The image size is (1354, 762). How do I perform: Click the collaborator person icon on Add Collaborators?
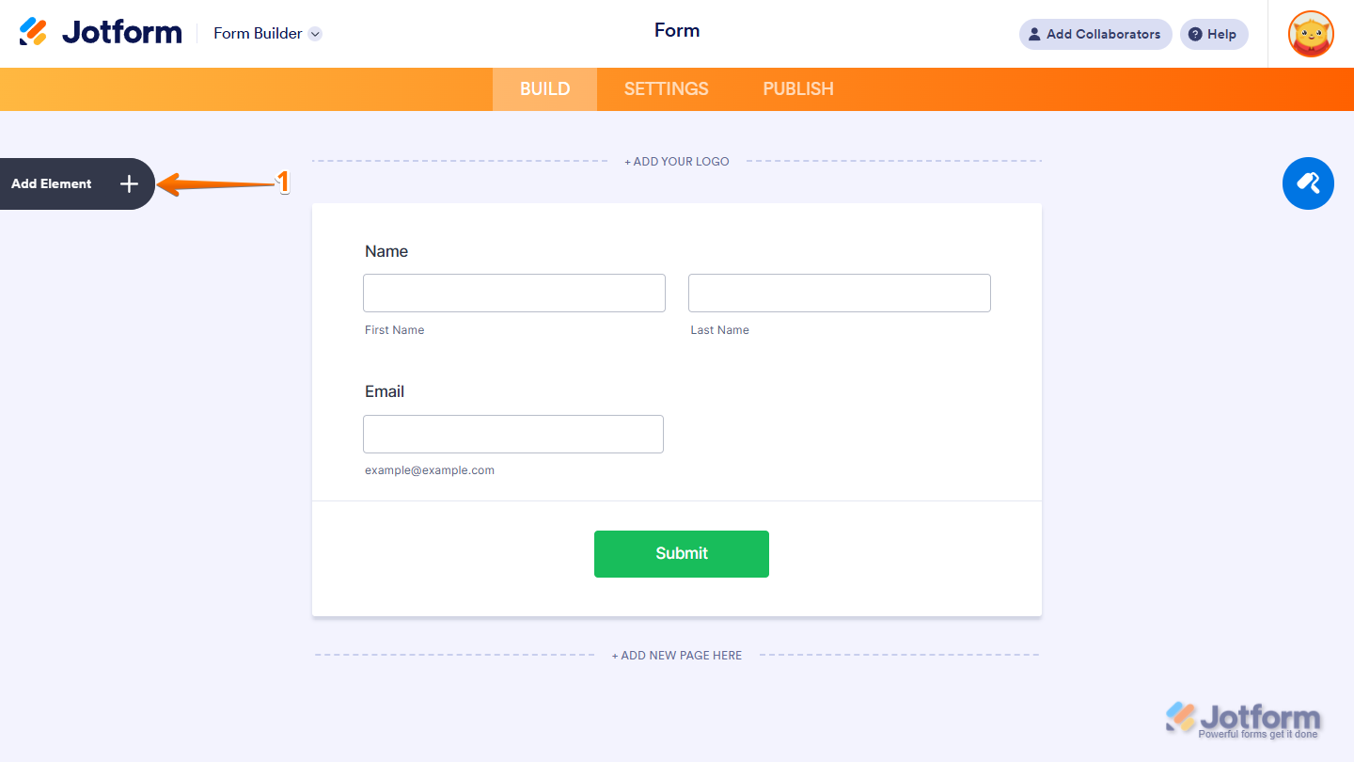(x=1034, y=34)
